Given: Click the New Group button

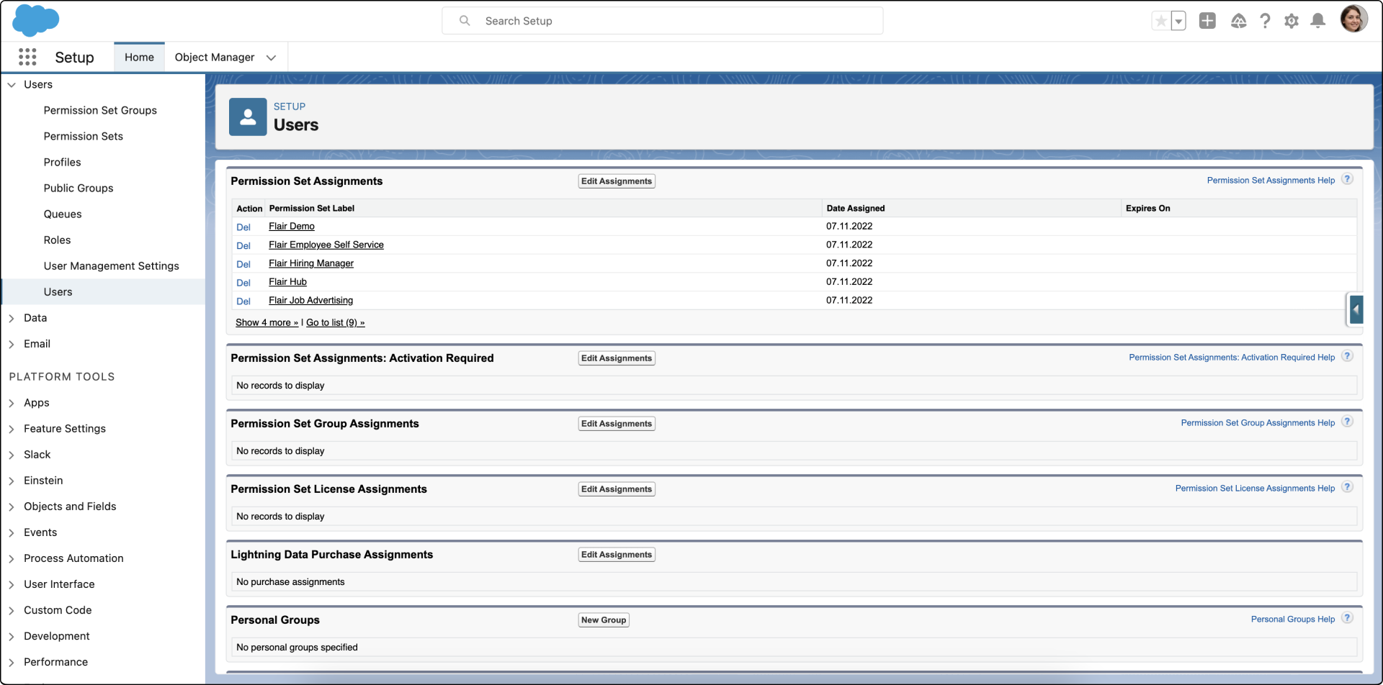Looking at the screenshot, I should pos(603,620).
